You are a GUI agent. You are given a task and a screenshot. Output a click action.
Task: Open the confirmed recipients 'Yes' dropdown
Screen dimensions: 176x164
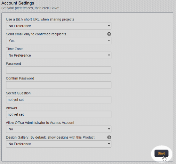point(59,41)
